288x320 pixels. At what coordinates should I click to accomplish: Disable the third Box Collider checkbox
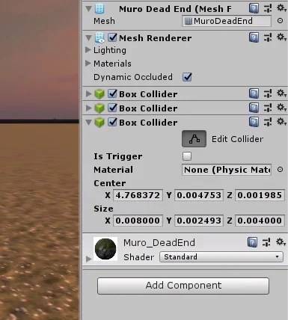click(x=112, y=122)
